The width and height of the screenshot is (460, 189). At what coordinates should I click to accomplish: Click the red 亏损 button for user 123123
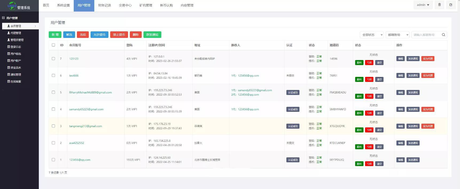(x=369, y=63)
